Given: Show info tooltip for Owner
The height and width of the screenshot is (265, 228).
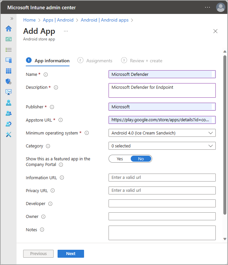Looking at the screenshot, I should [x=43, y=217].
